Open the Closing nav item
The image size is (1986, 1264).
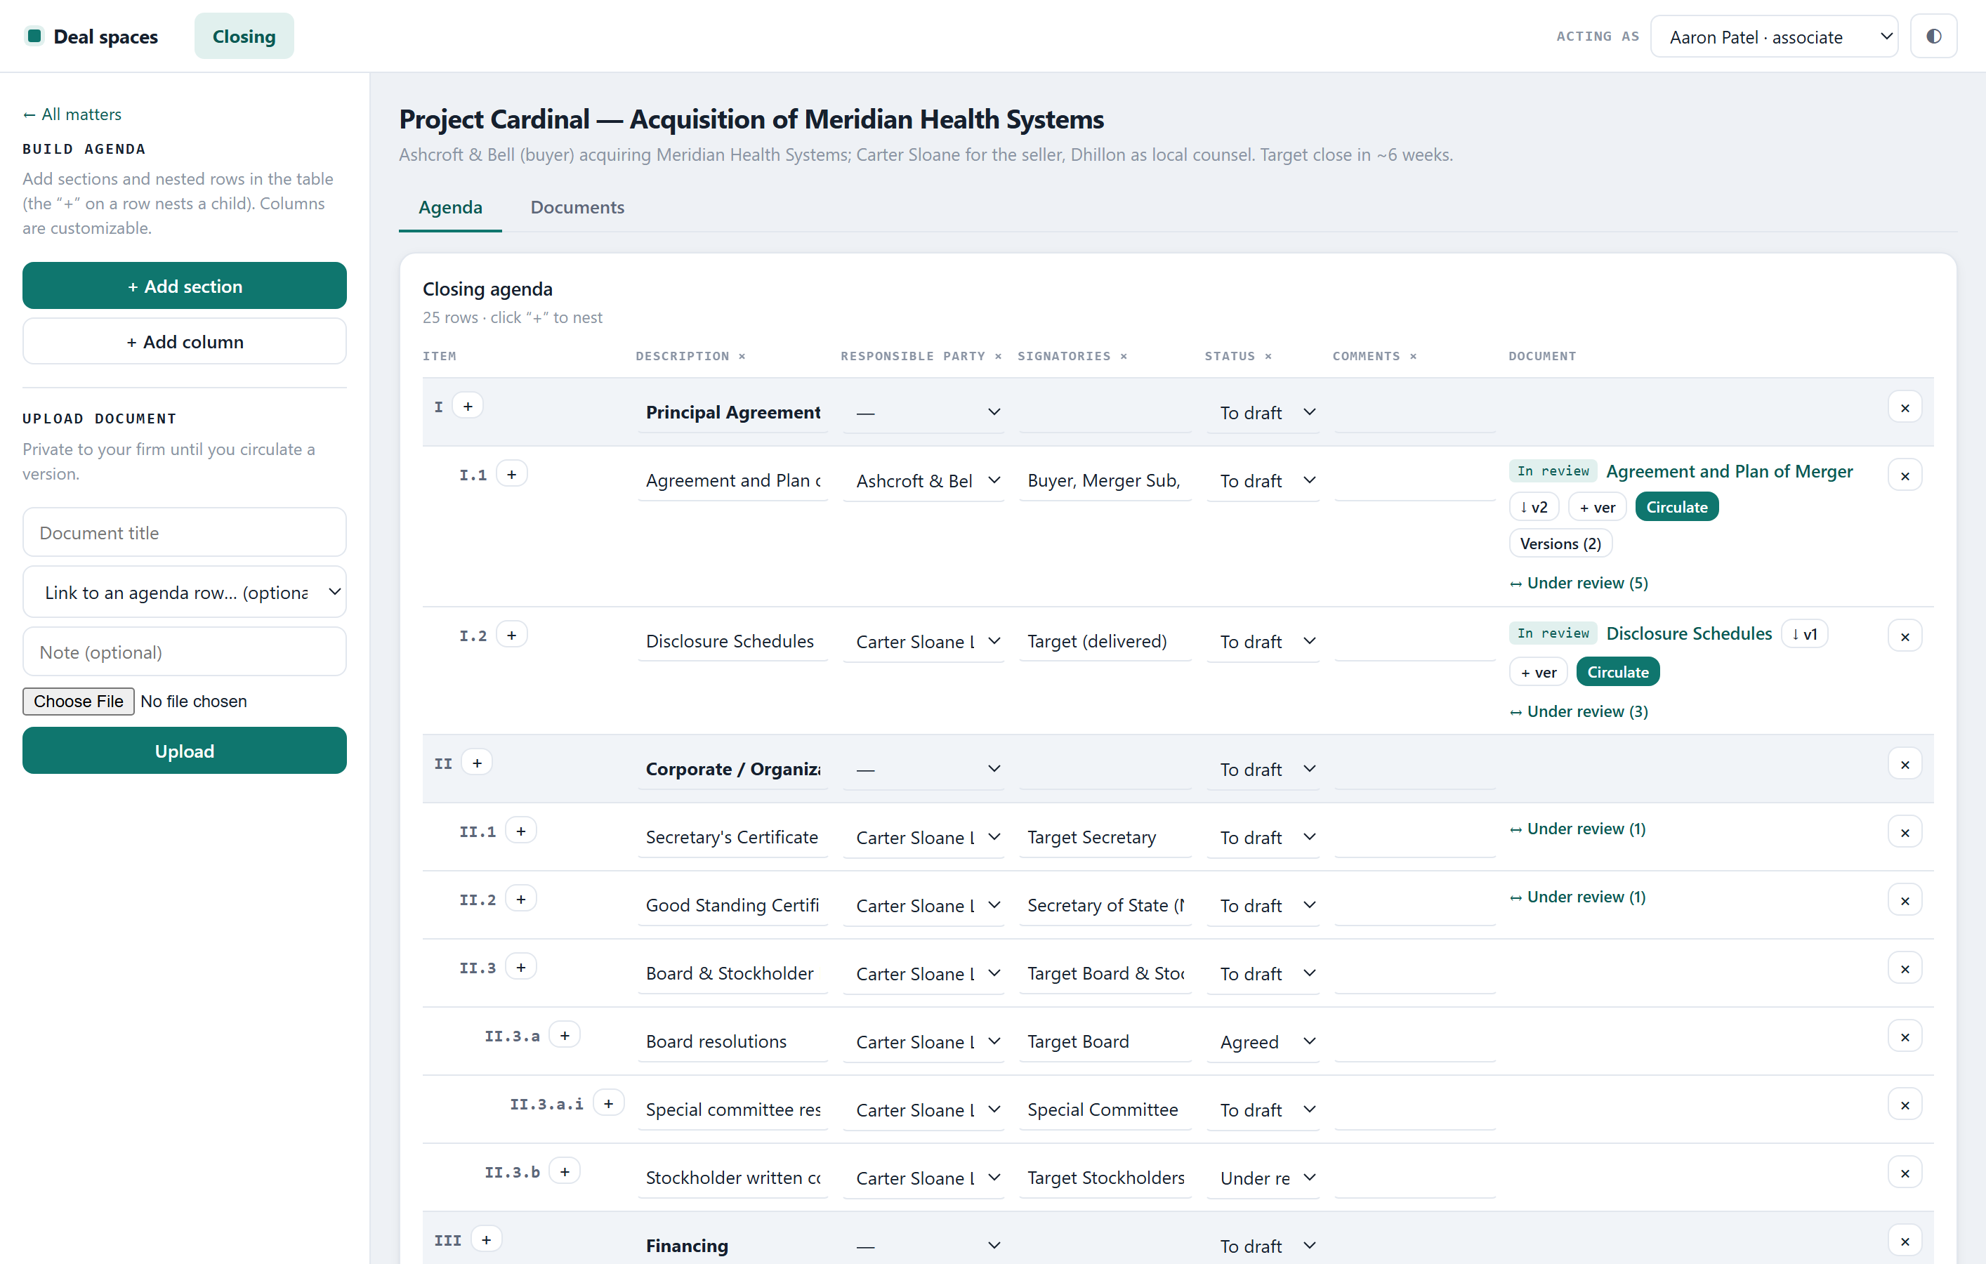coord(244,37)
